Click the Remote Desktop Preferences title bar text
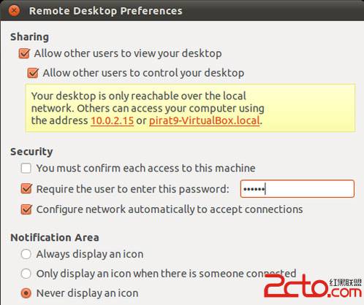The image size is (364, 305). [105, 11]
